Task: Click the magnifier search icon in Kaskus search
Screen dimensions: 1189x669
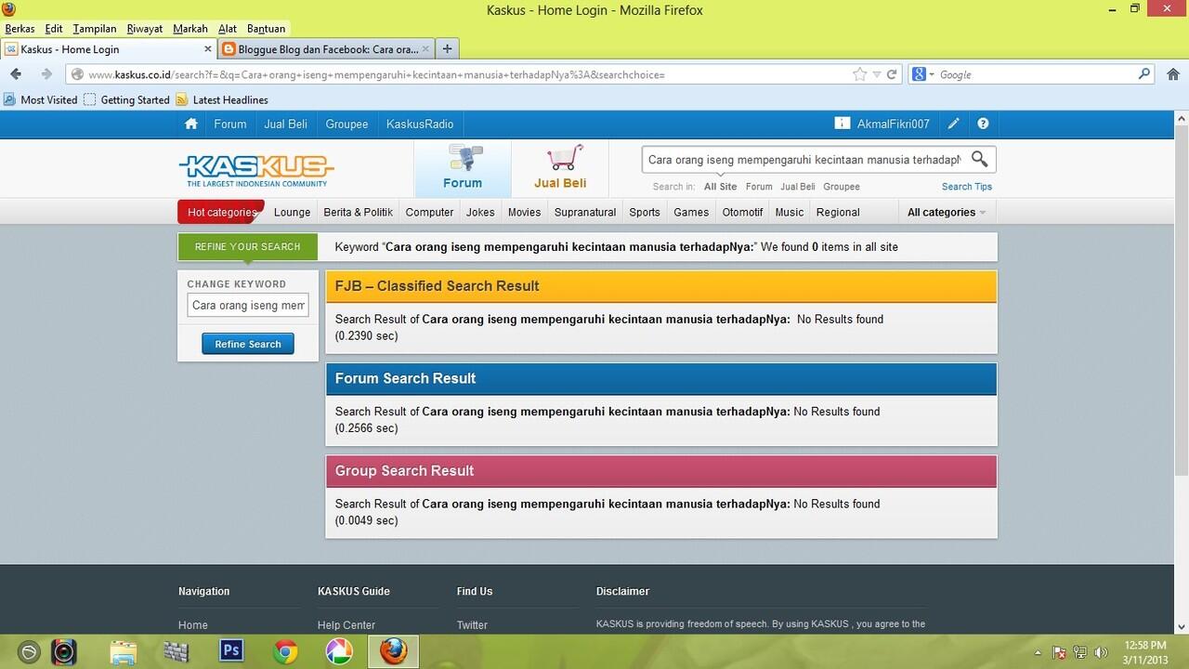Action: (980, 160)
